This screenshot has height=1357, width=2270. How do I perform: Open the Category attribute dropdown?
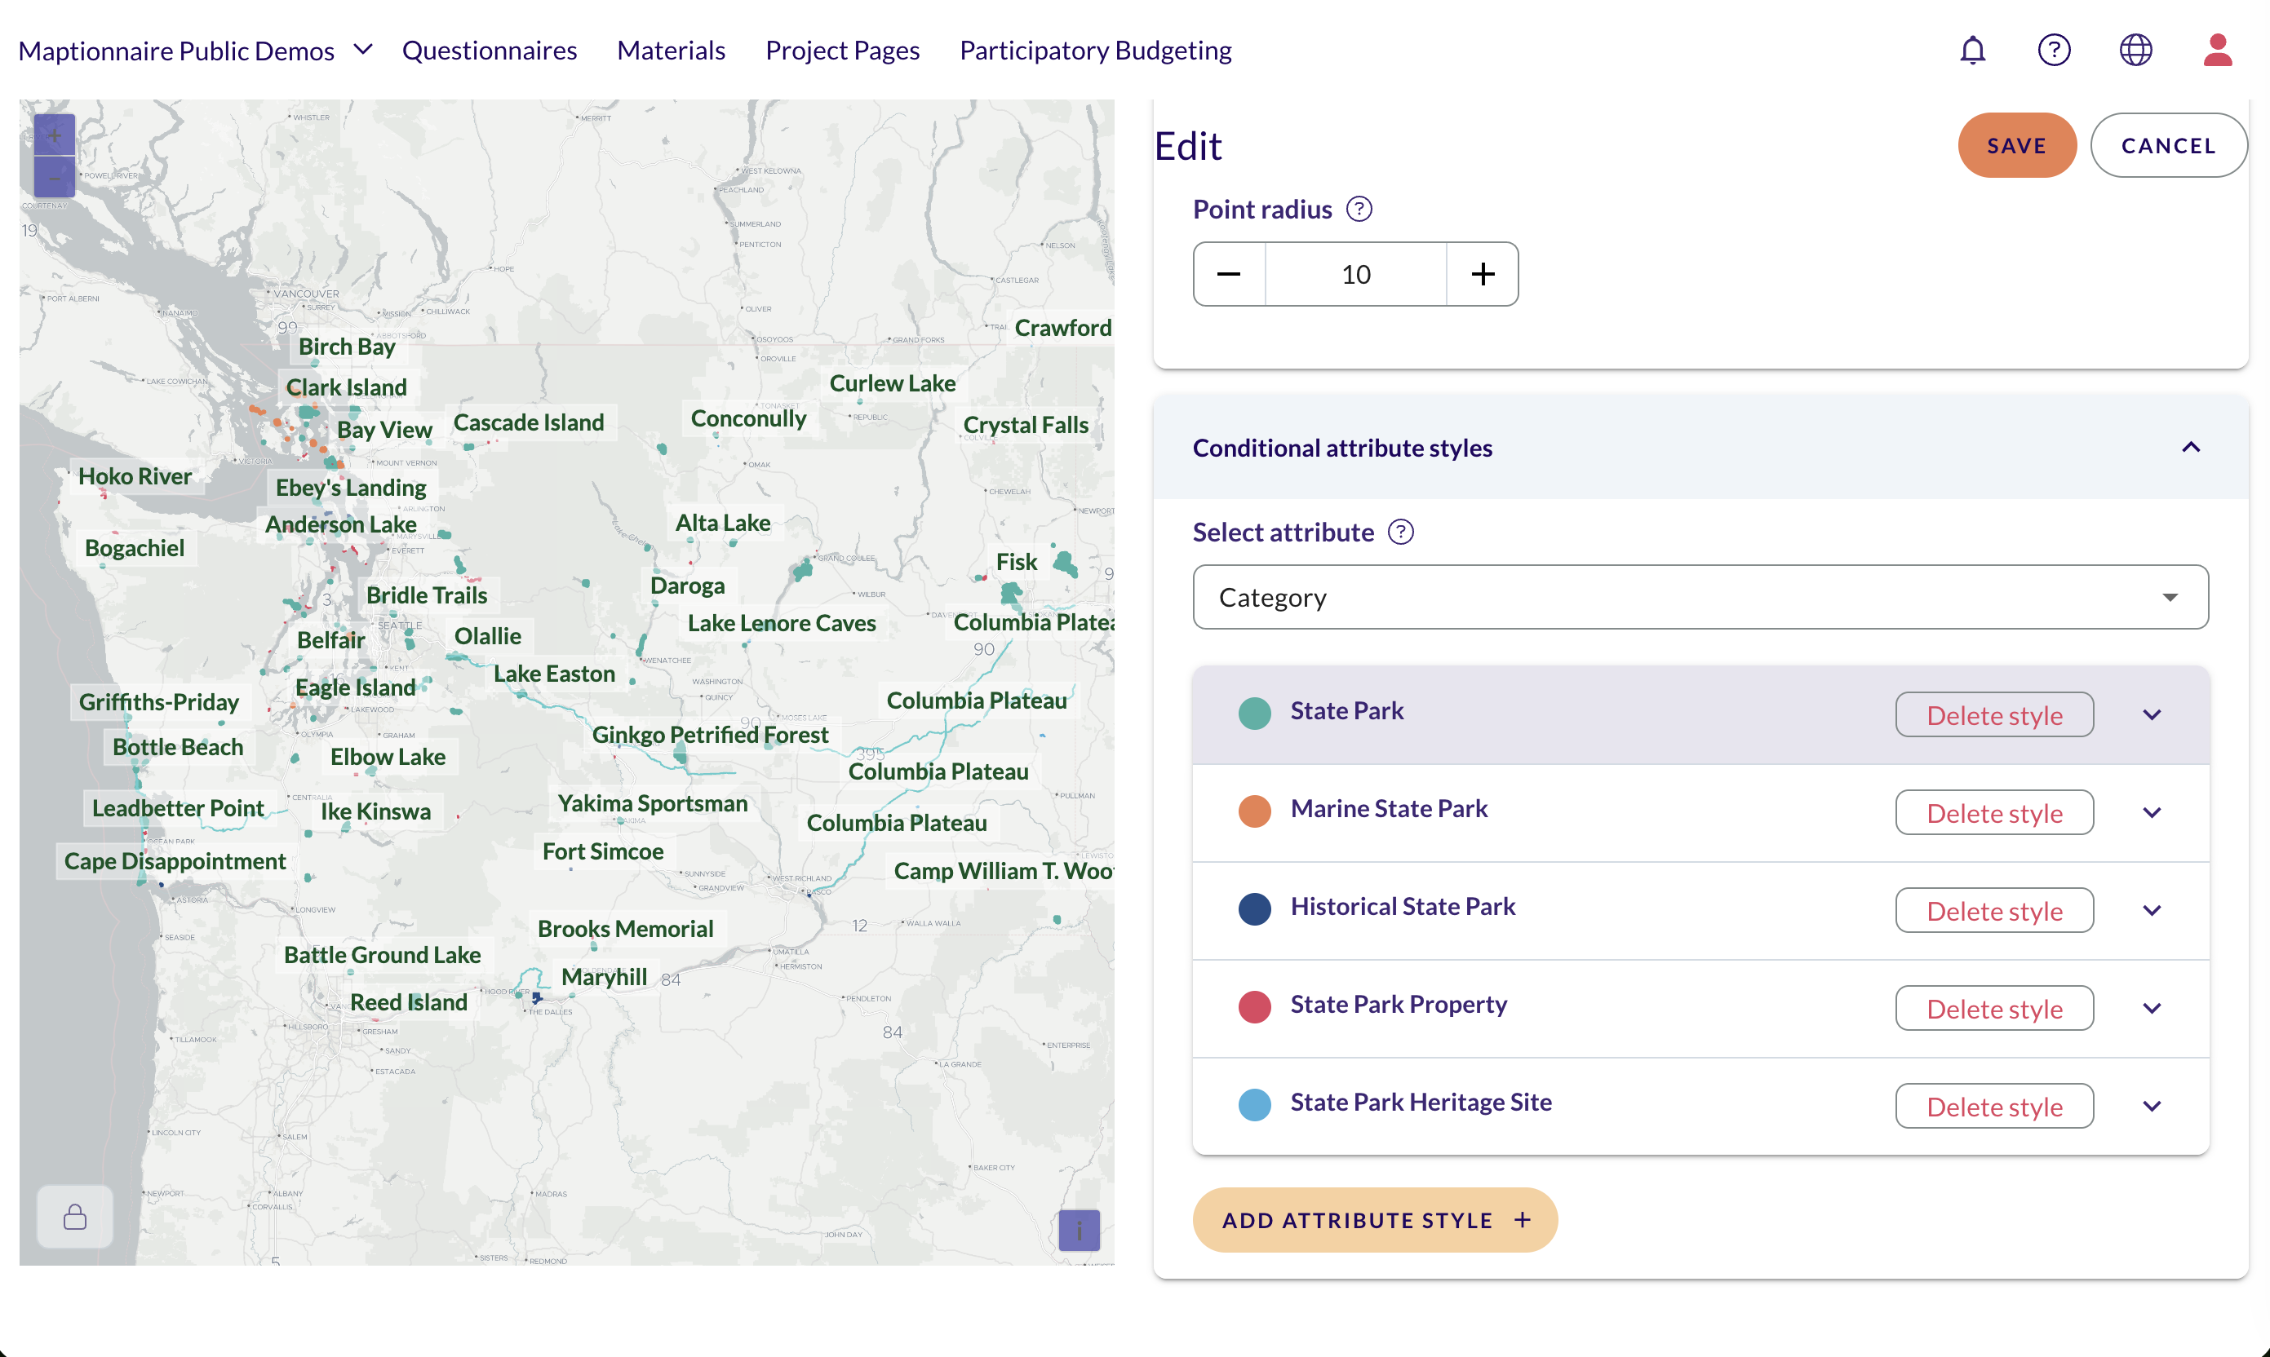1700,597
